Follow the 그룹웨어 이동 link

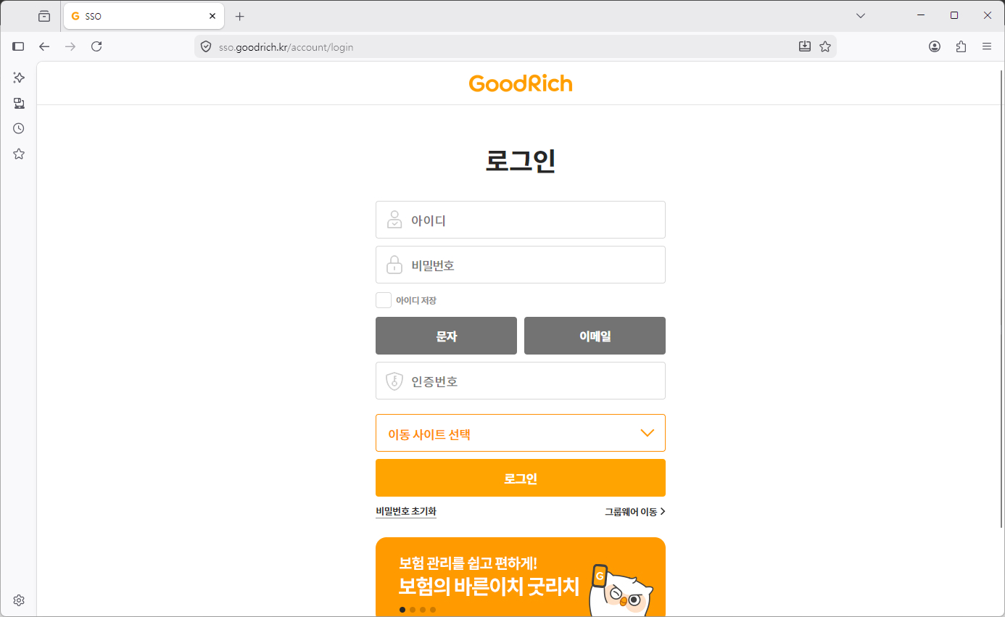(635, 511)
